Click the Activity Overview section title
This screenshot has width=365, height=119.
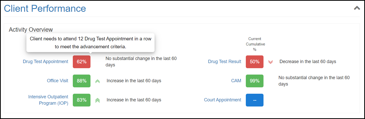pos(31,30)
